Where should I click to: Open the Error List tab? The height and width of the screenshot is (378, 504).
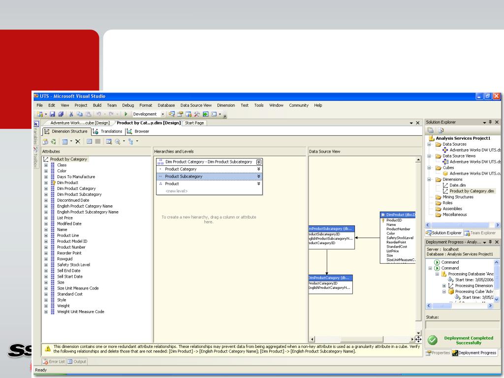pos(54,362)
